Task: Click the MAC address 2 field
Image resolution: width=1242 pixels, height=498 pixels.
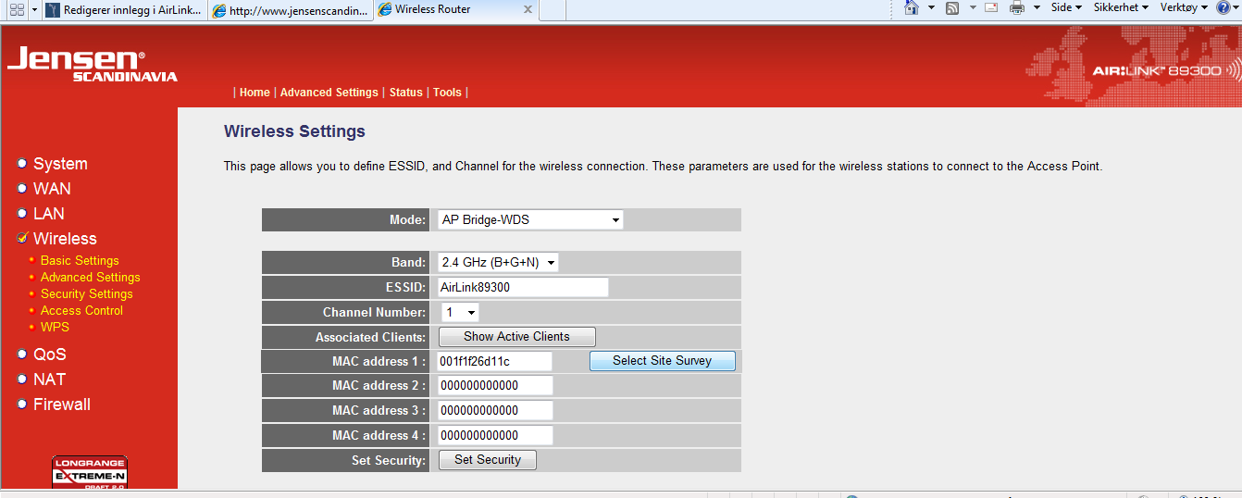Action: coord(494,386)
